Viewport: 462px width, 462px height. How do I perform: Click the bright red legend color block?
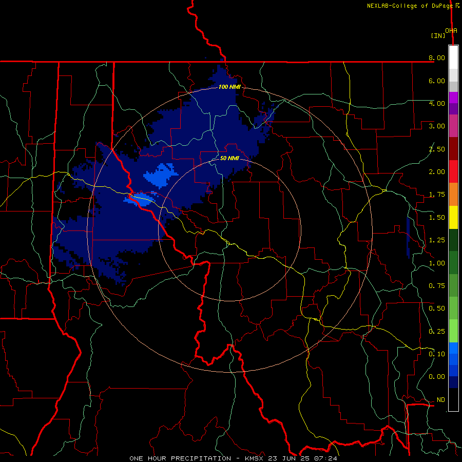point(453,171)
